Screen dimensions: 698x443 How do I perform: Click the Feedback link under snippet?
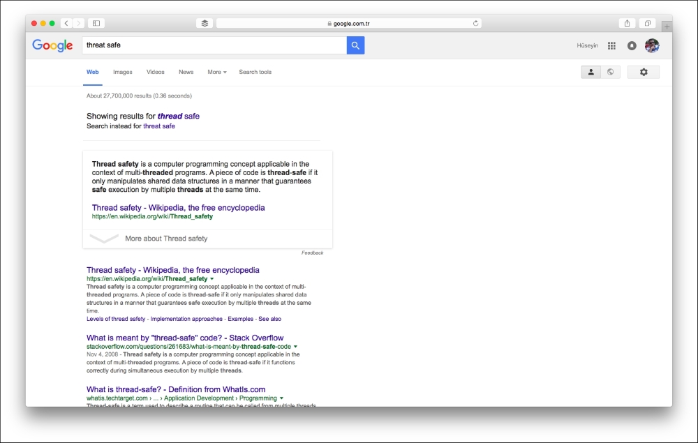(x=313, y=253)
